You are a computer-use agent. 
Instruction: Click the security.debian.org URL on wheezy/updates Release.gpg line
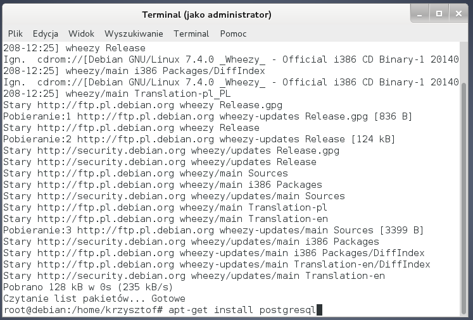click(111, 151)
